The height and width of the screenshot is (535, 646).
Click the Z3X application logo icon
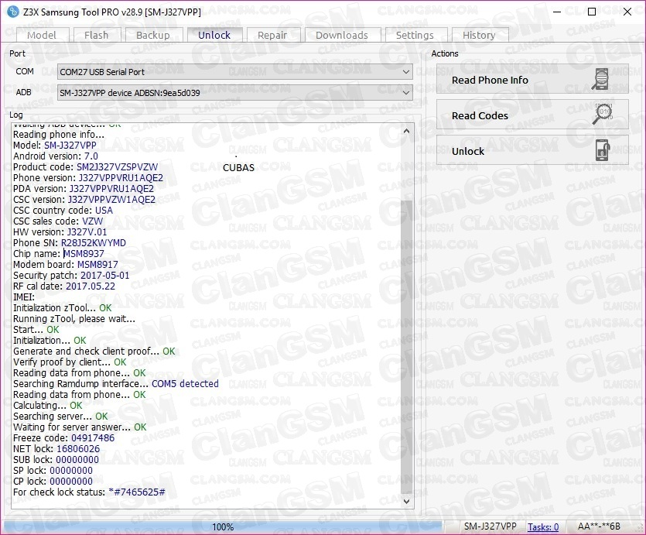[x=13, y=12]
